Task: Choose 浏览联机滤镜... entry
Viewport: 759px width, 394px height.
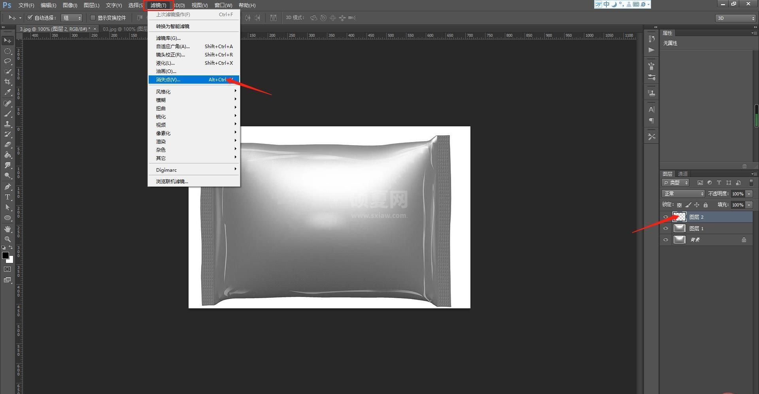Action: pos(194,181)
